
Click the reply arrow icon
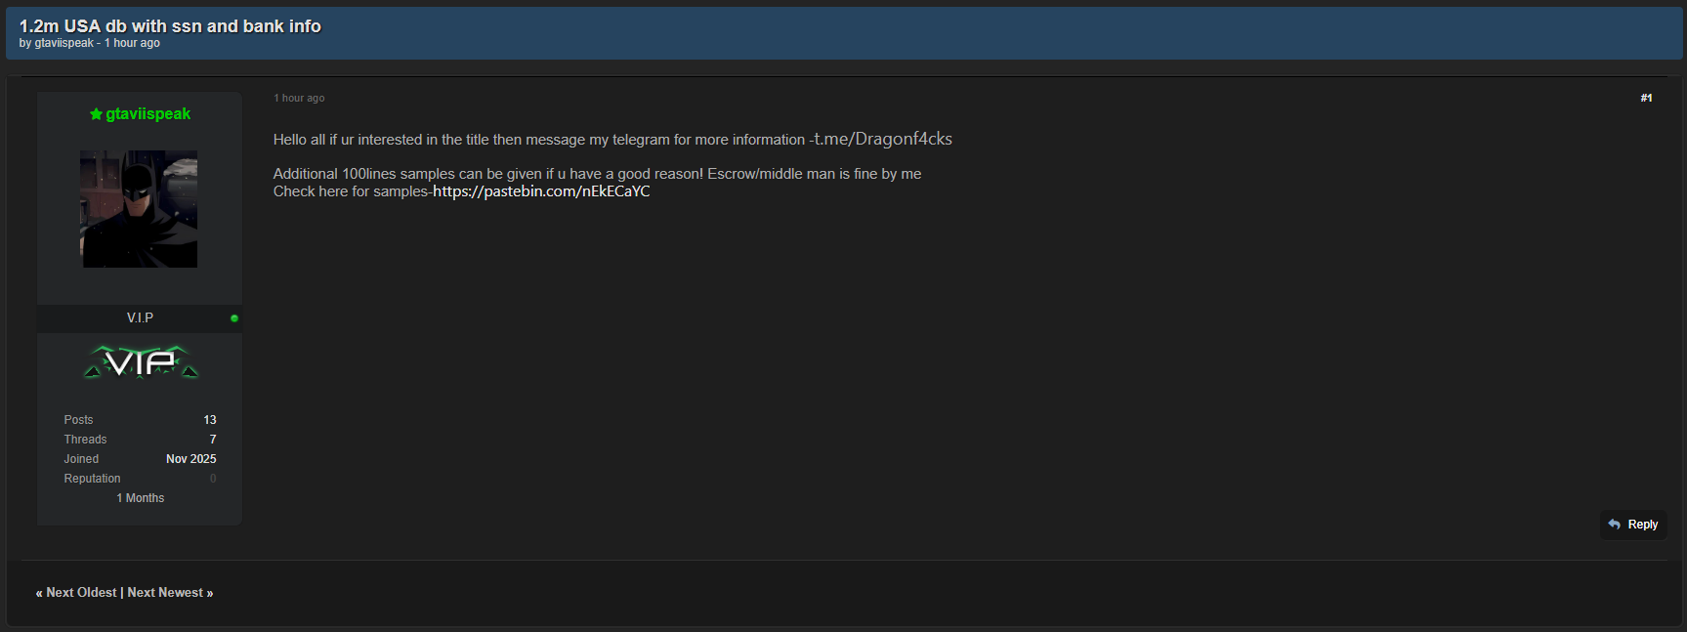[x=1614, y=525]
